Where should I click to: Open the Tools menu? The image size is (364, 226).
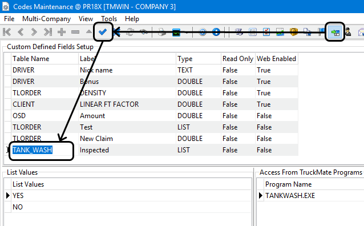point(109,19)
